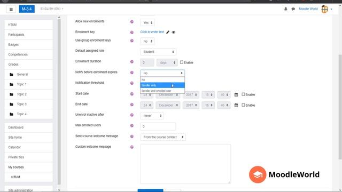Open help for Use group enrolment keys

132,41
